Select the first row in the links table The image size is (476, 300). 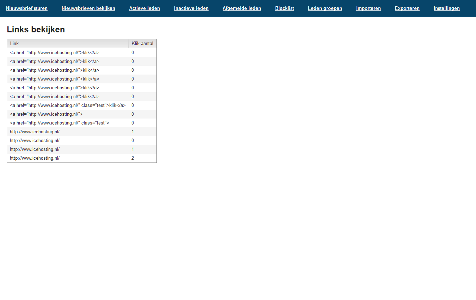point(55,53)
